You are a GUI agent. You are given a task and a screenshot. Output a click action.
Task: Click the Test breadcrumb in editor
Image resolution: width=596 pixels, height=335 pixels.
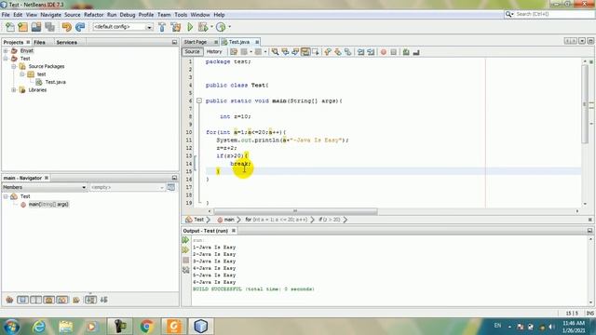click(x=198, y=220)
